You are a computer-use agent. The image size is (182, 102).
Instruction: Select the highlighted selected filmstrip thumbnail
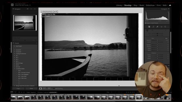point(139,97)
